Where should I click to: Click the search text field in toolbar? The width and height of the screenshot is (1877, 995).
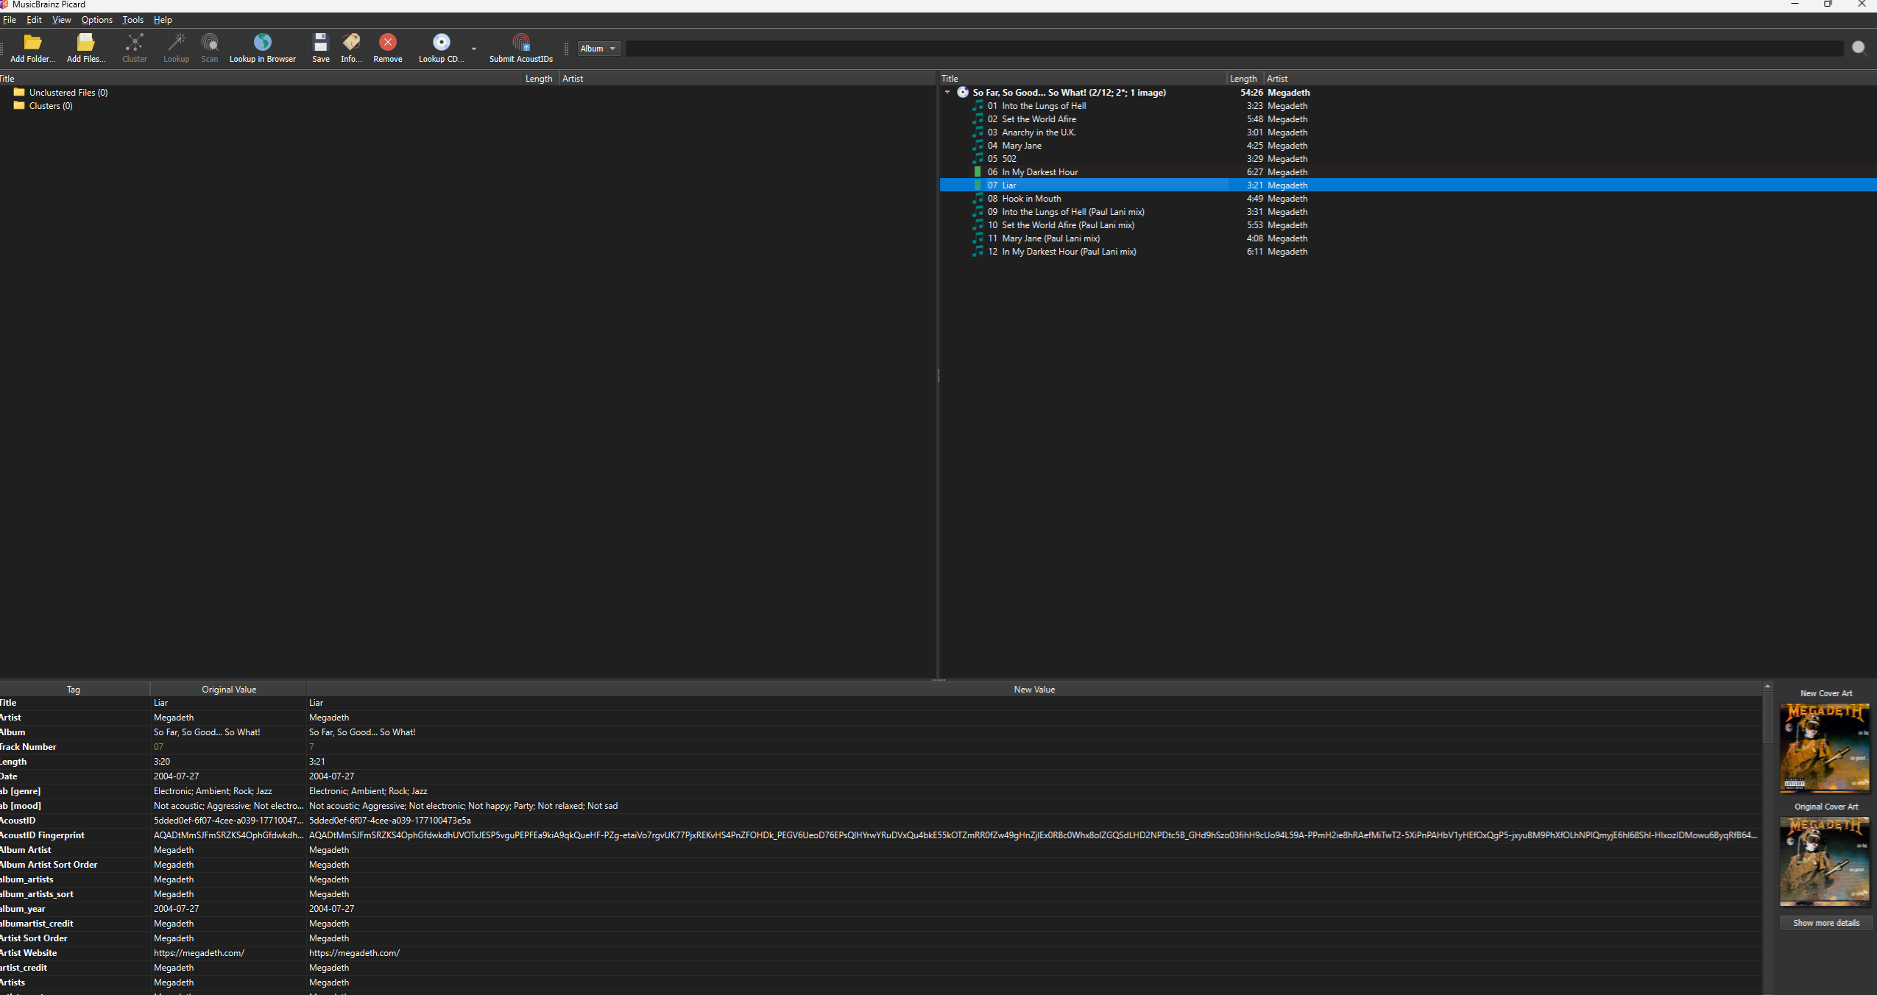point(1235,49)
